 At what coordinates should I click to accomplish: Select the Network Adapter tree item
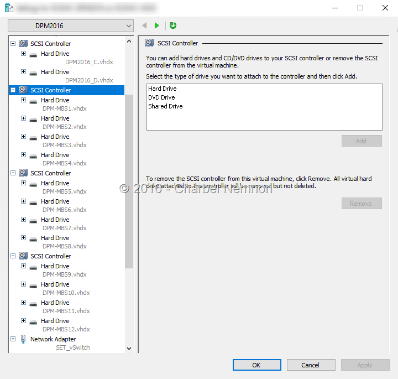(53, 339)
